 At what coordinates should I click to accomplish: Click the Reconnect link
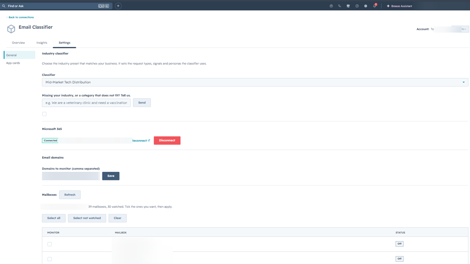point(141,141)
